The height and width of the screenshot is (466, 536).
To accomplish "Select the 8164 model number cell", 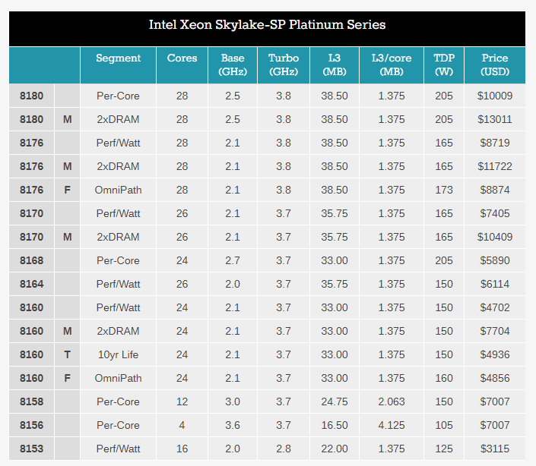I will (31, 284).
